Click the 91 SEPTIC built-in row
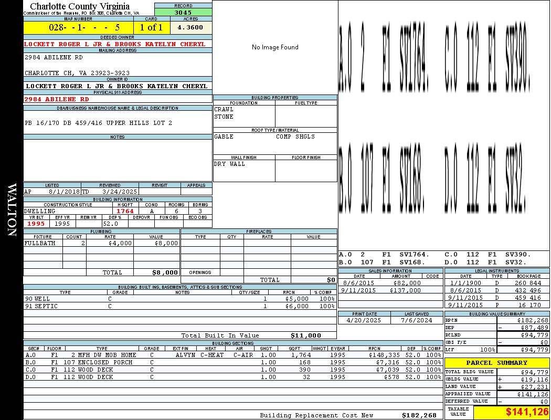551x420 pixels. tap(180, 307)
